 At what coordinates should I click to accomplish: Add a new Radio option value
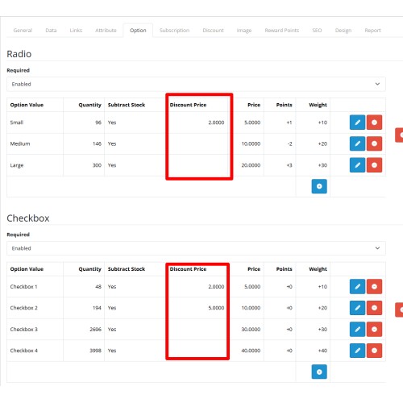pos(319,186)
